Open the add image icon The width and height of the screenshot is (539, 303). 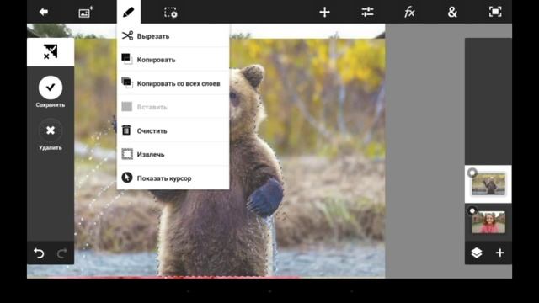[x=86, y=13]
